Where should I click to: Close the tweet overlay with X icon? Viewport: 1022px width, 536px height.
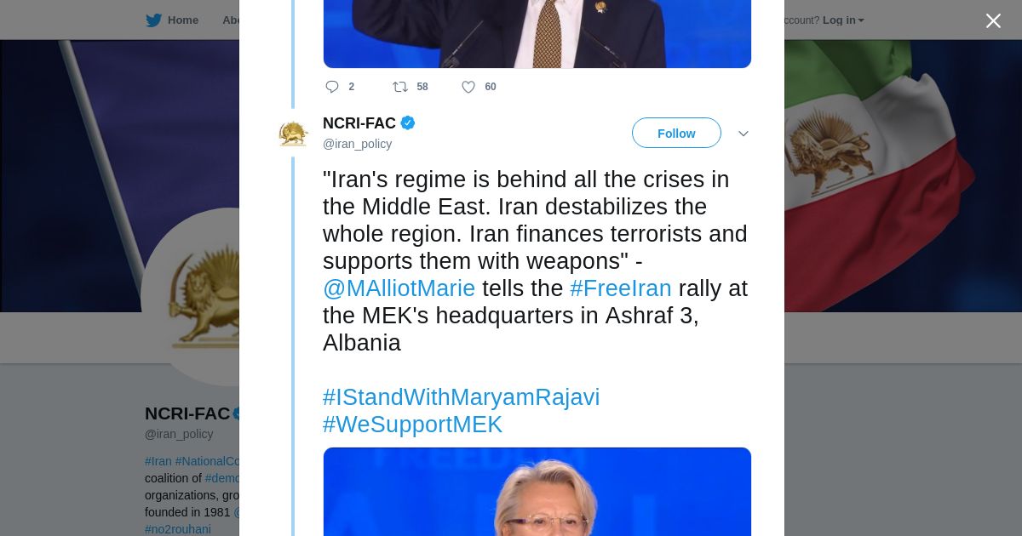coord(993,20)
